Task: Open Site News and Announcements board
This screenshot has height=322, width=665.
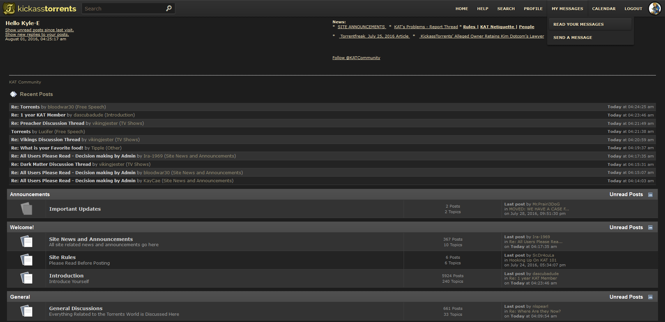Action: point(91,239)
